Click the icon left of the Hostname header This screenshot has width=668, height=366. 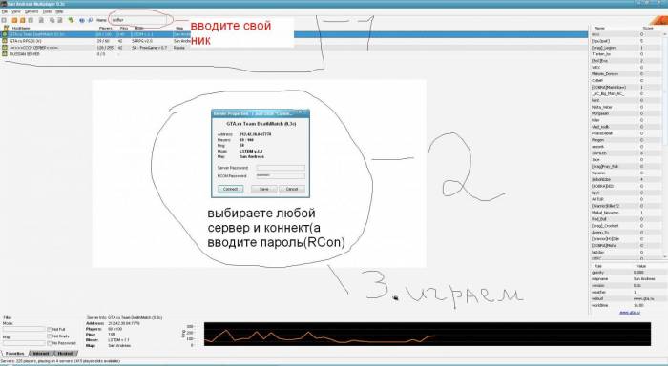point(6,28)
